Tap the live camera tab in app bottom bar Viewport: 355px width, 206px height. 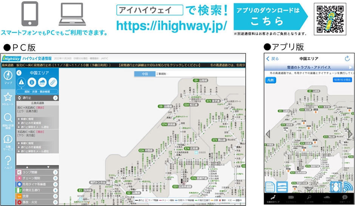(x=291, y=199)
